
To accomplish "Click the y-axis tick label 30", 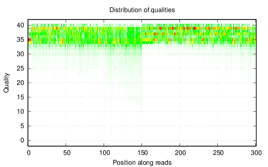I will pyautogui.click(x=20, y=54).
